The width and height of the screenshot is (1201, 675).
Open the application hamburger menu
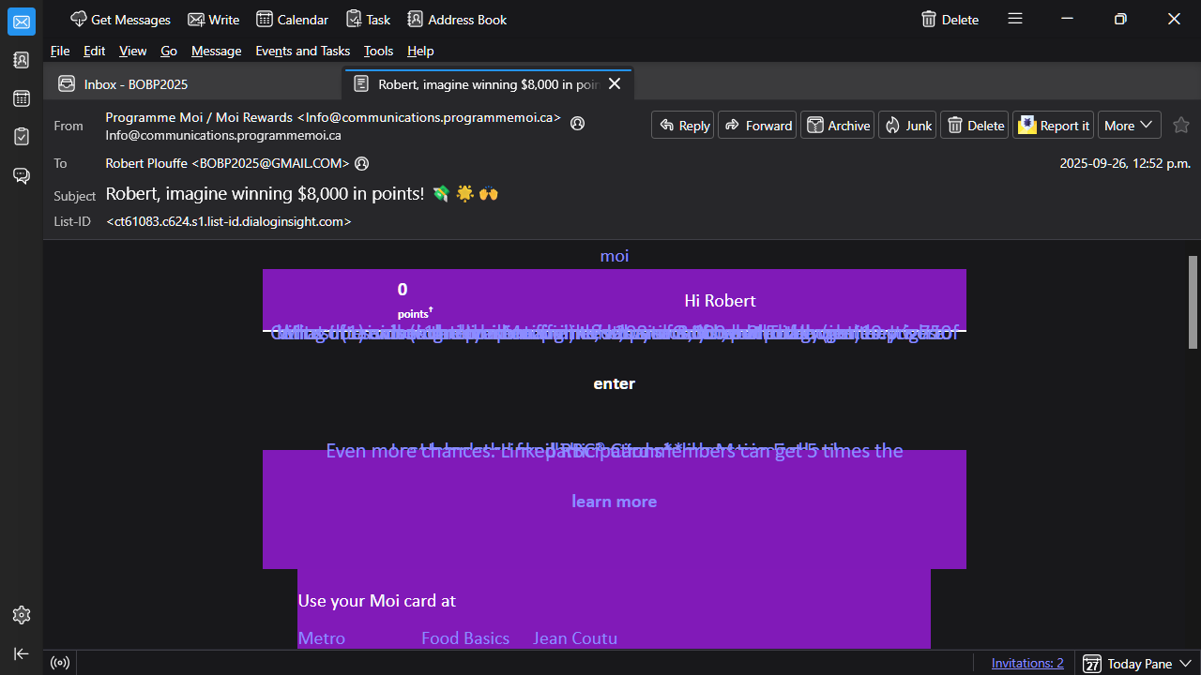click(x=1015, y=19)
